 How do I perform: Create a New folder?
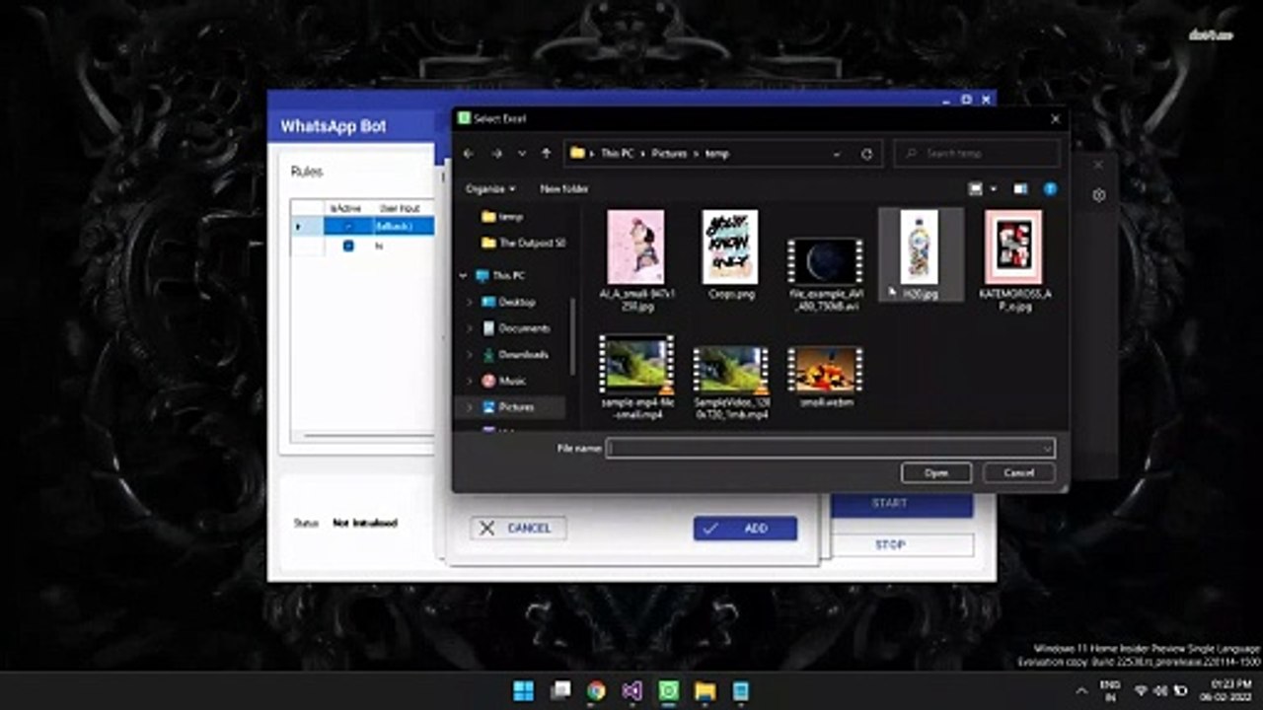564,188
